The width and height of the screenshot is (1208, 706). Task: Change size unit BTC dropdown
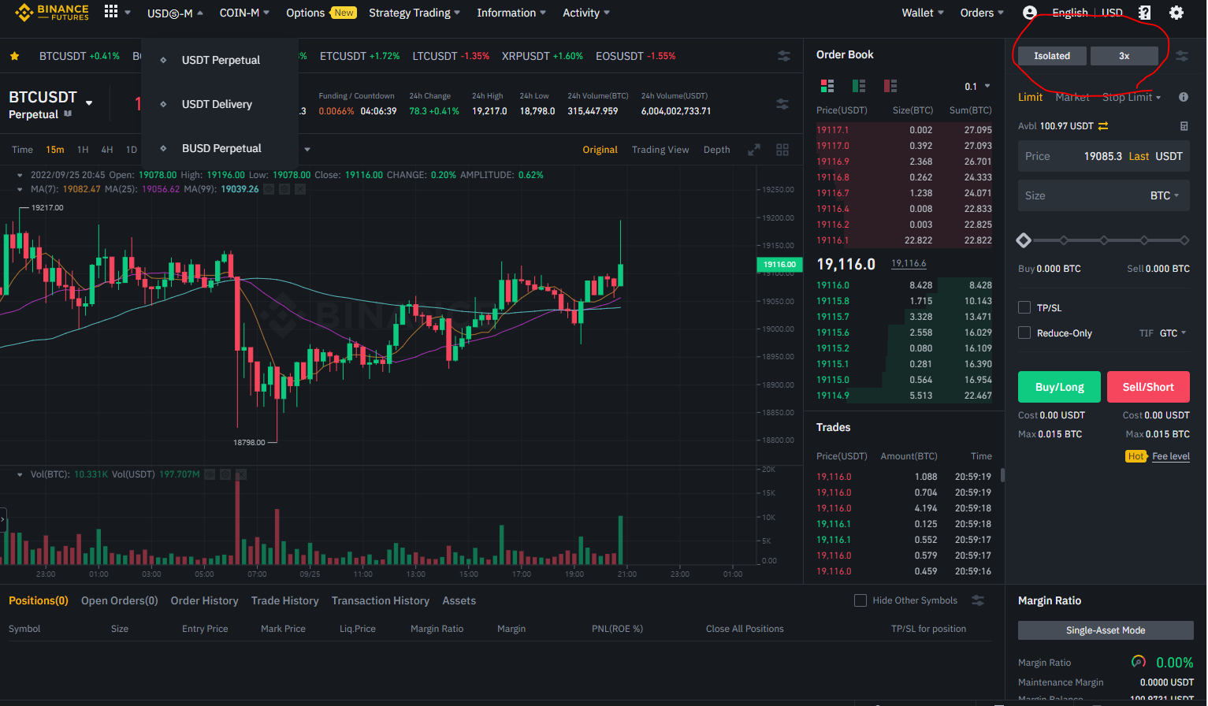tap(1165, 195)
